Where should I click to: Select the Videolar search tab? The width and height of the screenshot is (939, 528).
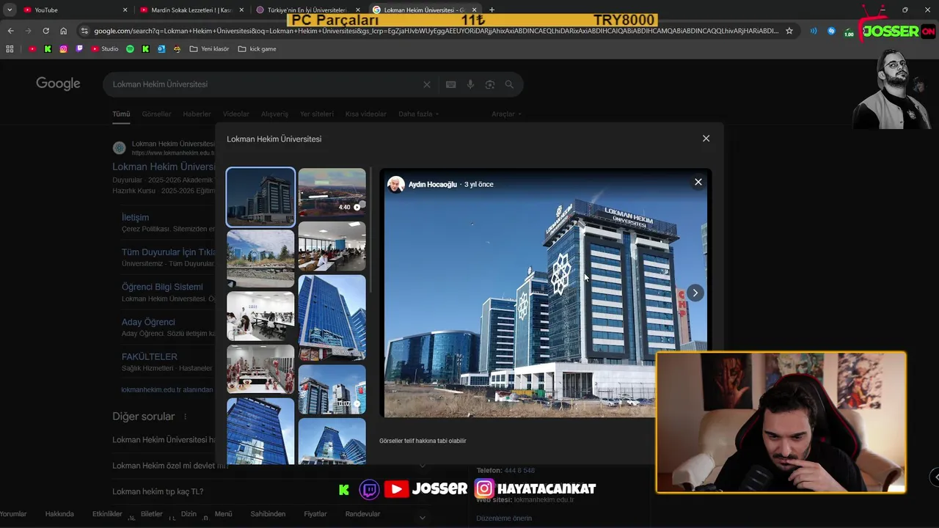(x=235, y=114)
